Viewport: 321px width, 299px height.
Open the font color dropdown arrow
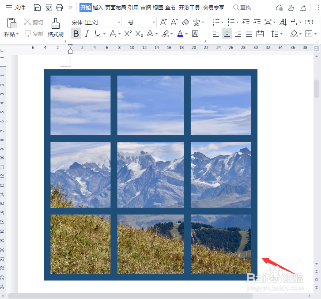(x=186, y=34)
